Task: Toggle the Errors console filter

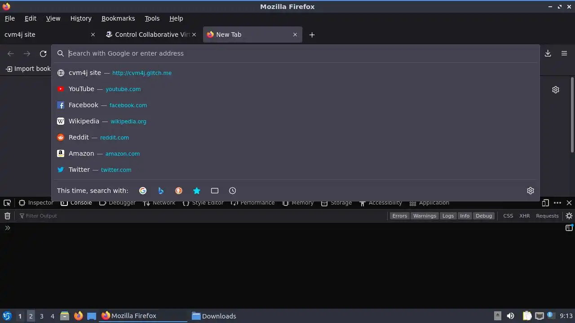Action: click(x=399, y=216)
